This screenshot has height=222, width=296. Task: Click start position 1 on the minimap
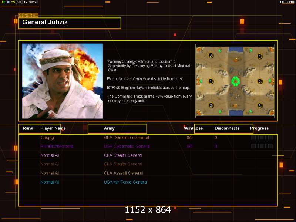click(211, 81)
